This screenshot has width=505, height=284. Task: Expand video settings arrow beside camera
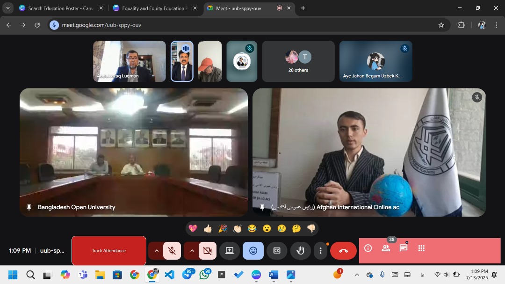(192, 251)
